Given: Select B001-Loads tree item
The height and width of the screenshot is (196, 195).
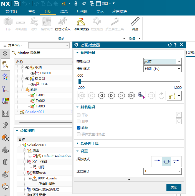Looking at the screenshot, I should (47, 178).
